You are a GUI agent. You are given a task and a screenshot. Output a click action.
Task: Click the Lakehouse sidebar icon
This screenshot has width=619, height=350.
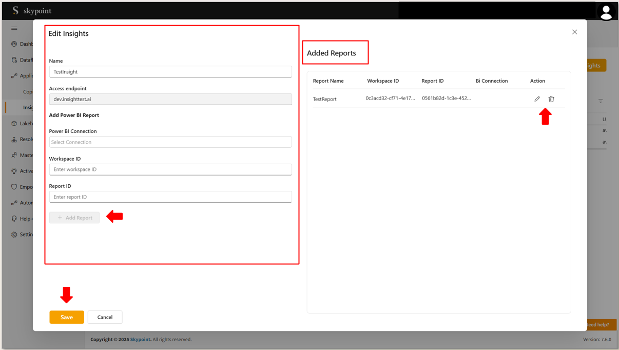14,124
